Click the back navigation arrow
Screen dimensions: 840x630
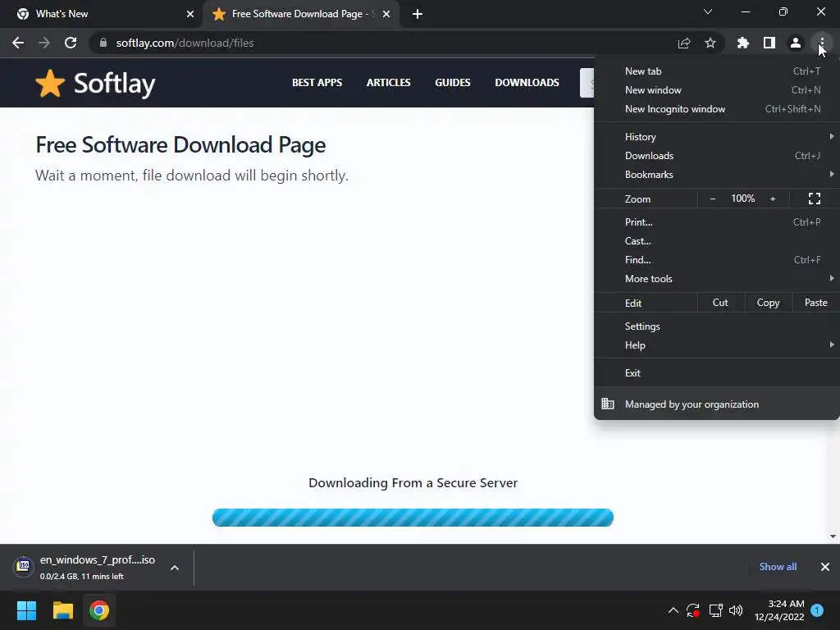18,43
